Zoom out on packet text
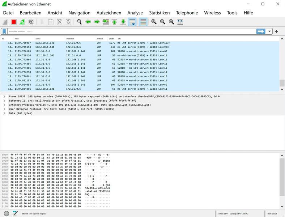This screenshot has height=217, width=285. [x=162, y=22]
